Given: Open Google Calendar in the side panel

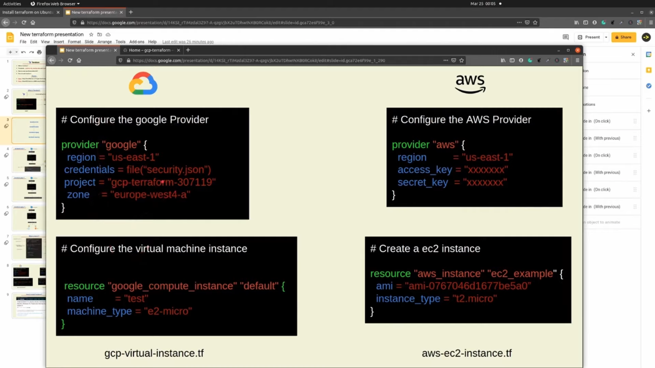Looking at the screenshot, I should (648, 54).
